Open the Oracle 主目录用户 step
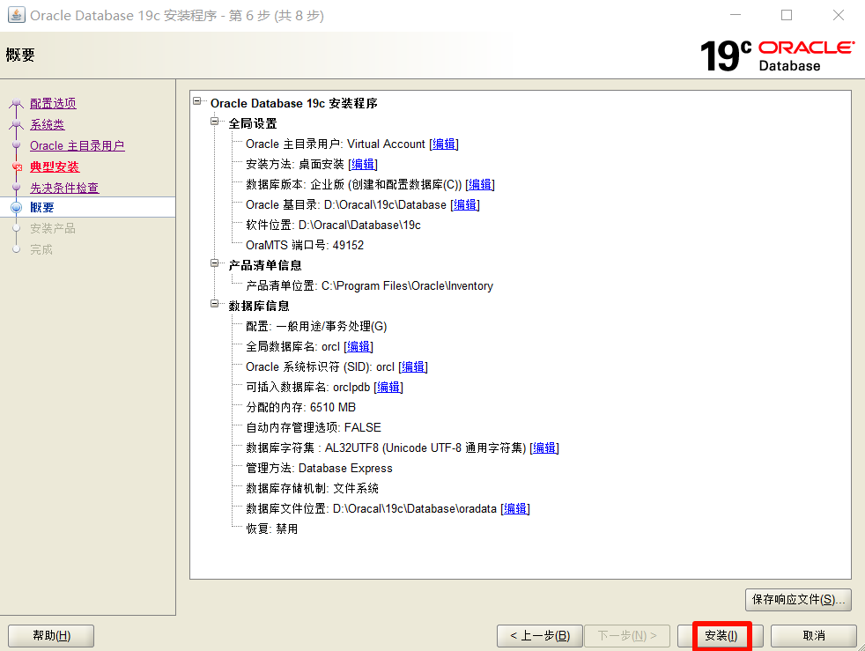 point(78,145)
